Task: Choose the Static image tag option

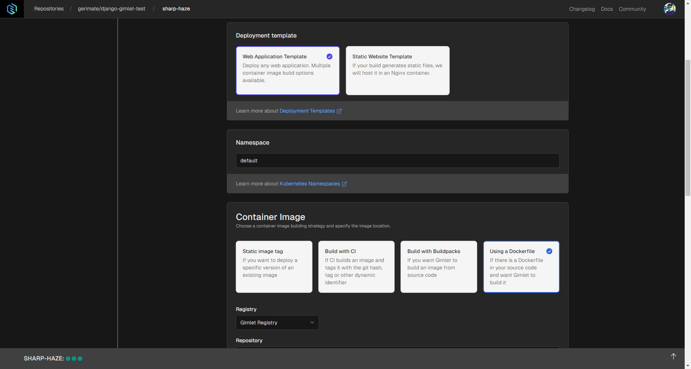Action: [x=274, y=267]
